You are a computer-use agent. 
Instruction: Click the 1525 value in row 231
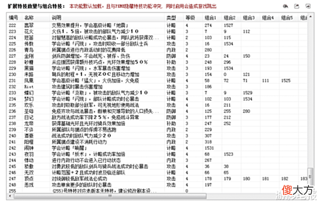pos(286,80)
